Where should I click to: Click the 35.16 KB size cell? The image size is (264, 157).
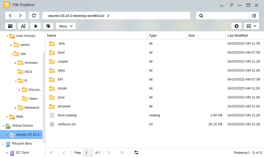click(215, 124)
